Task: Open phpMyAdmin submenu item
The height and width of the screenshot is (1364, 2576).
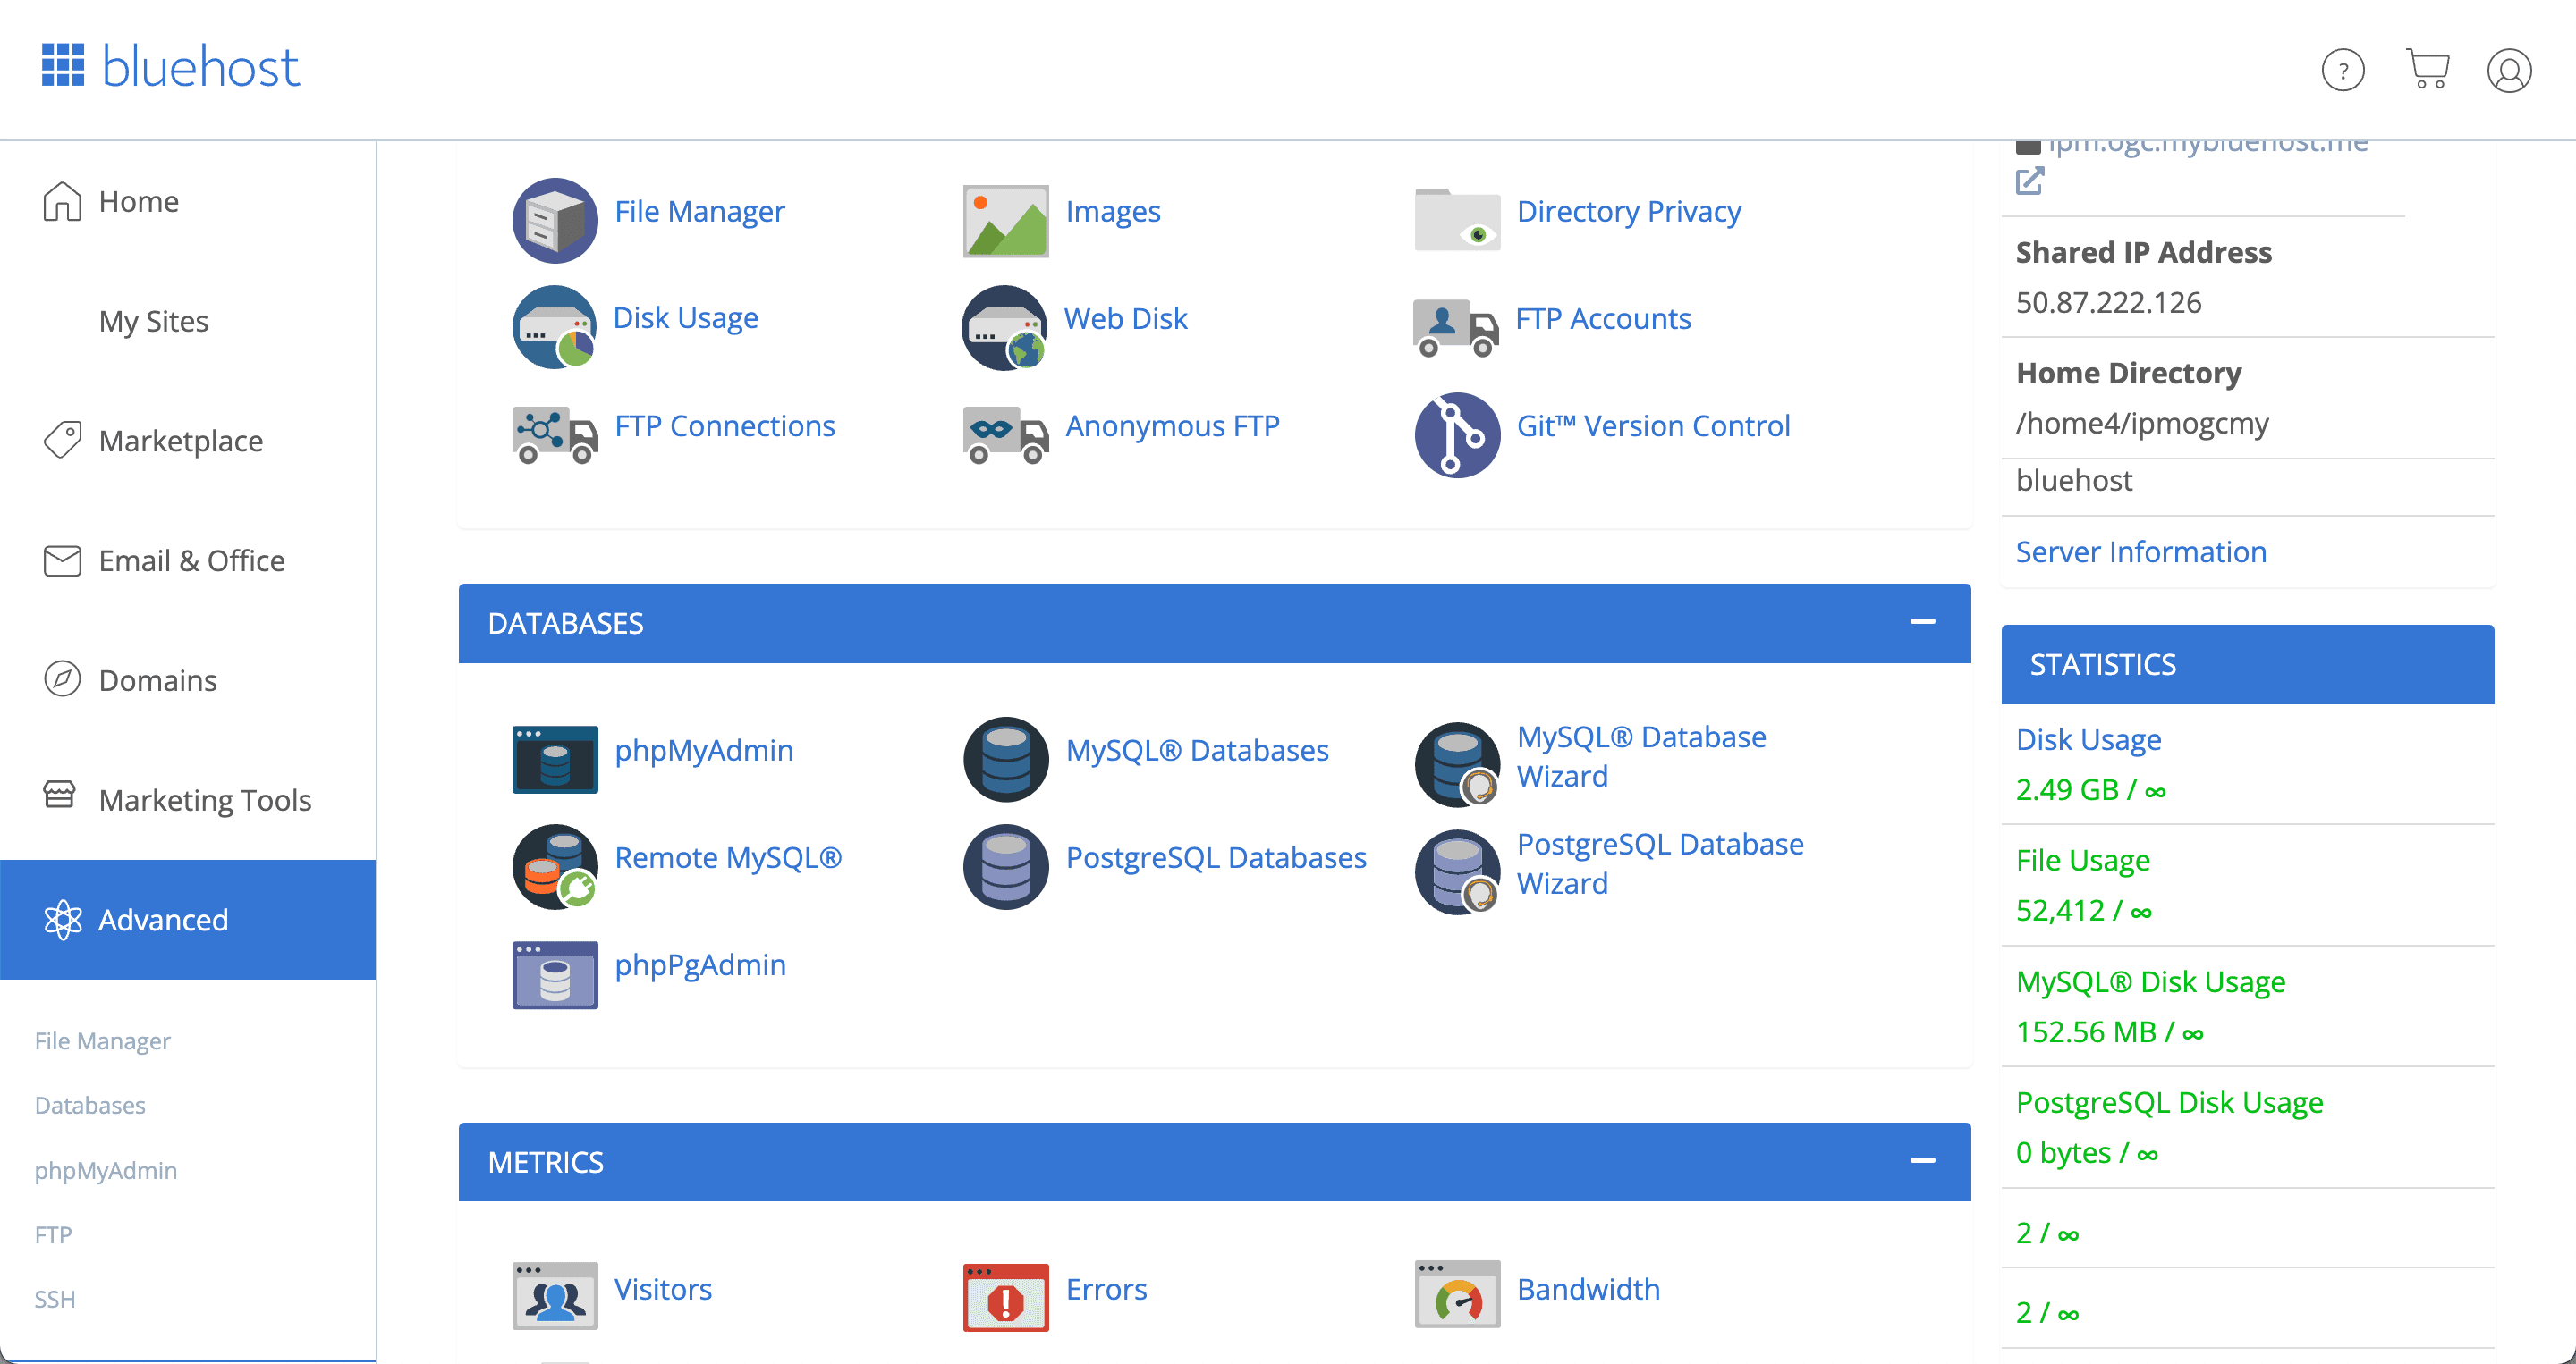Action: [106, 1170]
